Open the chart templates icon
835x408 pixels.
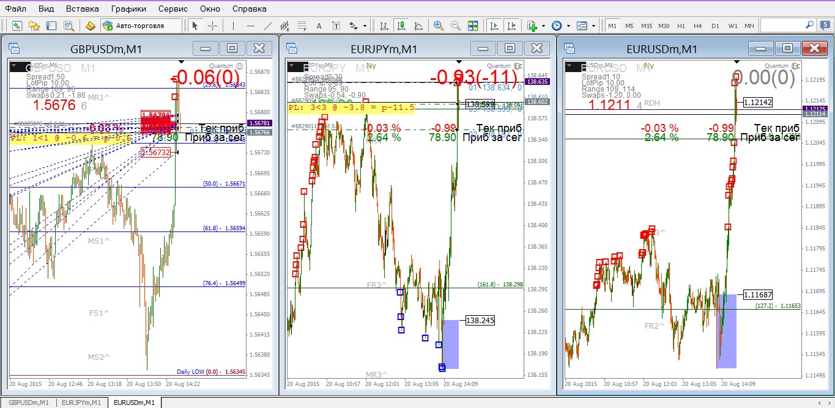[582, 26]
